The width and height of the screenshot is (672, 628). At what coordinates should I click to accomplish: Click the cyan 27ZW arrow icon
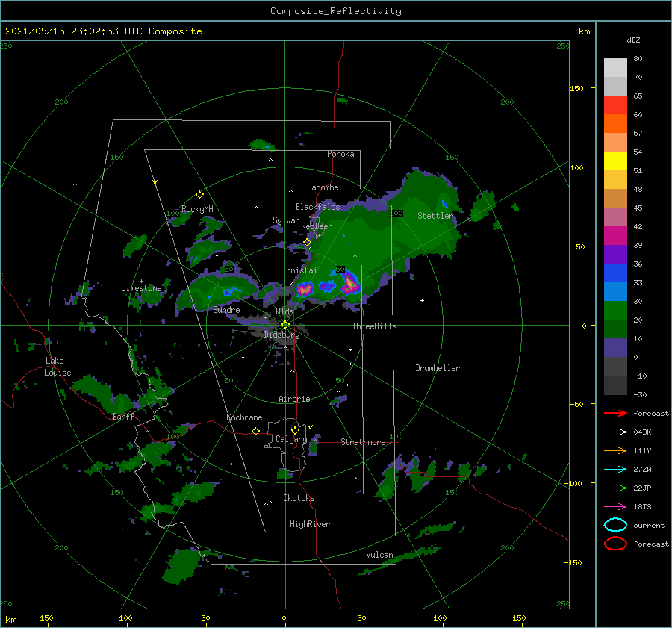pos(615,469)
